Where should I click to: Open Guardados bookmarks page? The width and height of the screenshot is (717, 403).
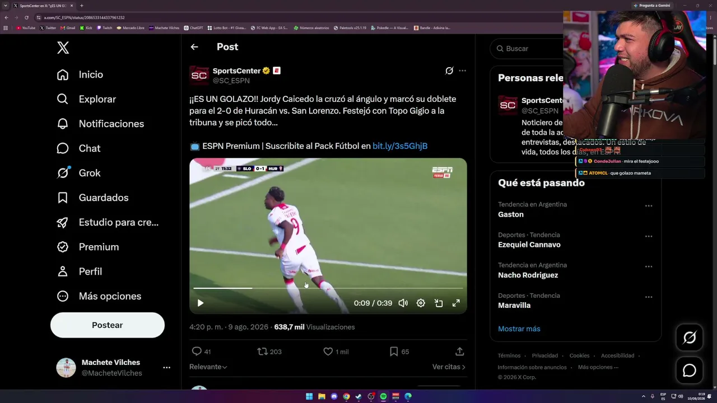(x=92, y=198)
